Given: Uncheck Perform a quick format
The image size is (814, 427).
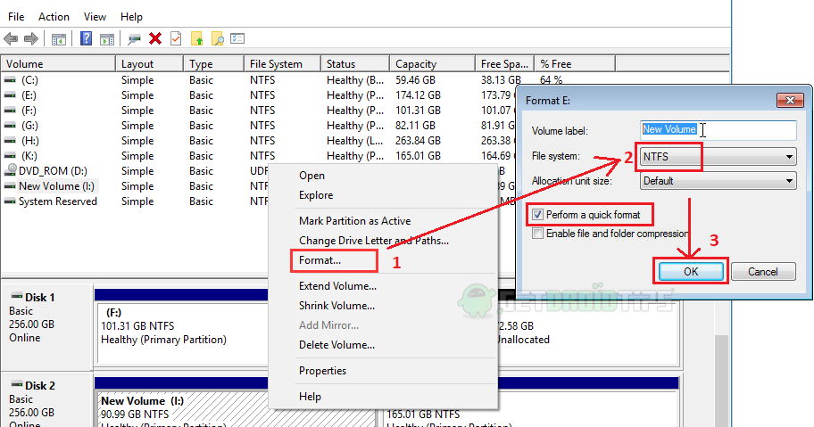Looking at the screenshot, I should [537, 215].
